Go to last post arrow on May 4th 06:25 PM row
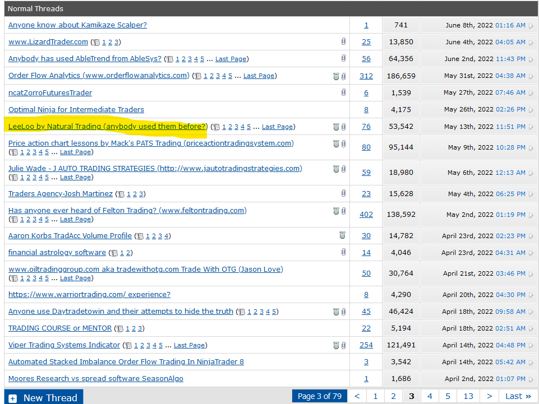Screen dimensions: 539x404 tap(531, 194)
